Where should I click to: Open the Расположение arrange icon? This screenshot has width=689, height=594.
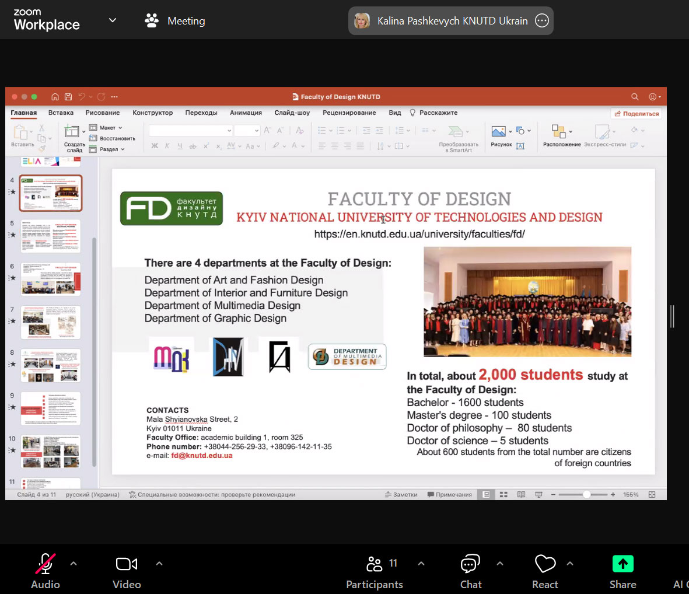(558, 131)
